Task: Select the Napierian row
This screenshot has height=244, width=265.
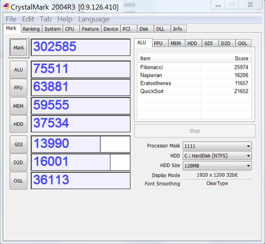Action: click(x=194, y=75)
